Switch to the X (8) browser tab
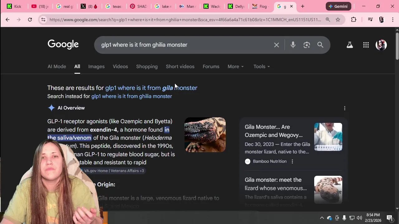399x224 pixels. coord(89,6)
